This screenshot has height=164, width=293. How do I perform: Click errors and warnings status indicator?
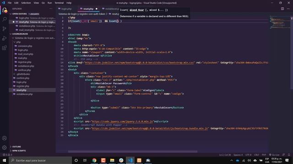coord(7,155)
